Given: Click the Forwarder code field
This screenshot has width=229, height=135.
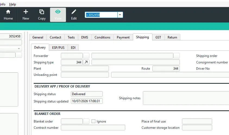Looking at the screenshot, I should pyautogui.click(x=72, y=56).
